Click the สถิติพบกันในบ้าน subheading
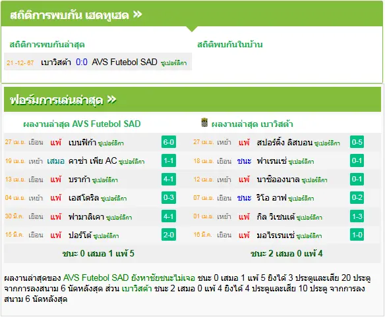 [230, 44]
